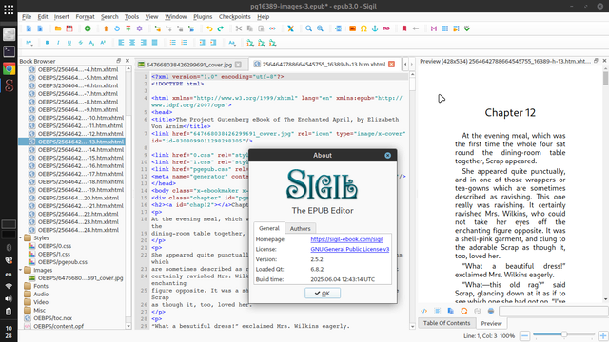Image resolution: width=609 pixels, height=342 pixels.
Task: Click the heading style dropdown button
Action: [29, 43]
